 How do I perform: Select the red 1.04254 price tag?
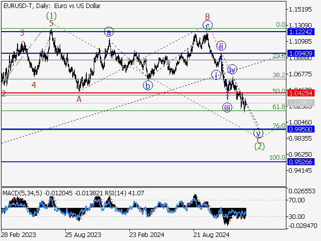tap(301, 93)
